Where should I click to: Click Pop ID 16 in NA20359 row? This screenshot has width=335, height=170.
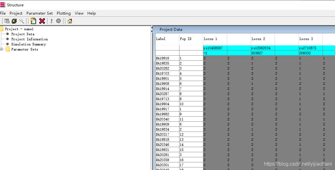tap(191, 160)
